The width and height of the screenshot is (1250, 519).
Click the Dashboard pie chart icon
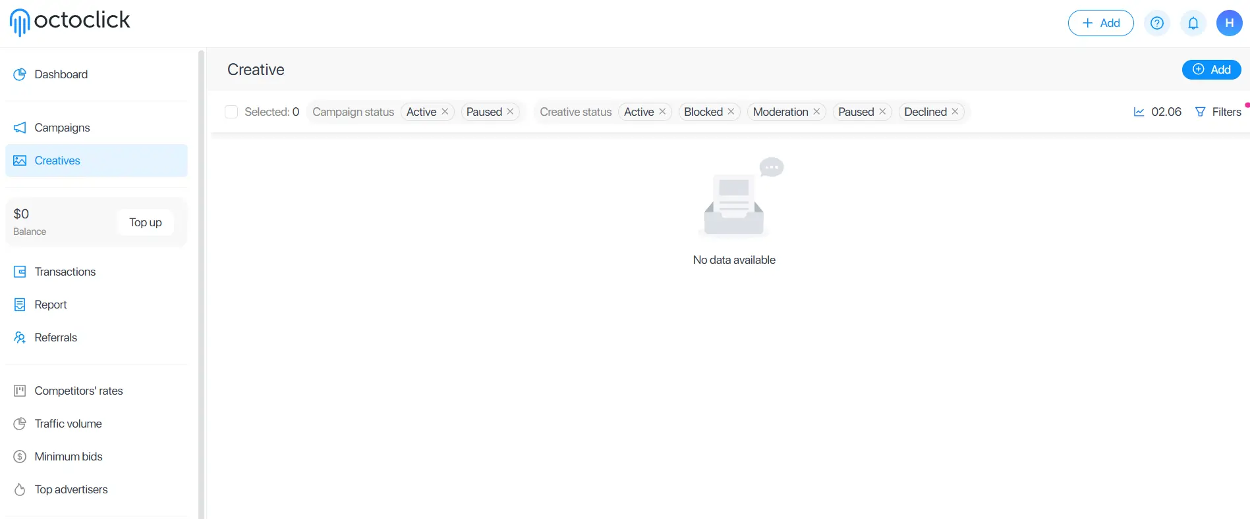(x=20, y=74)
